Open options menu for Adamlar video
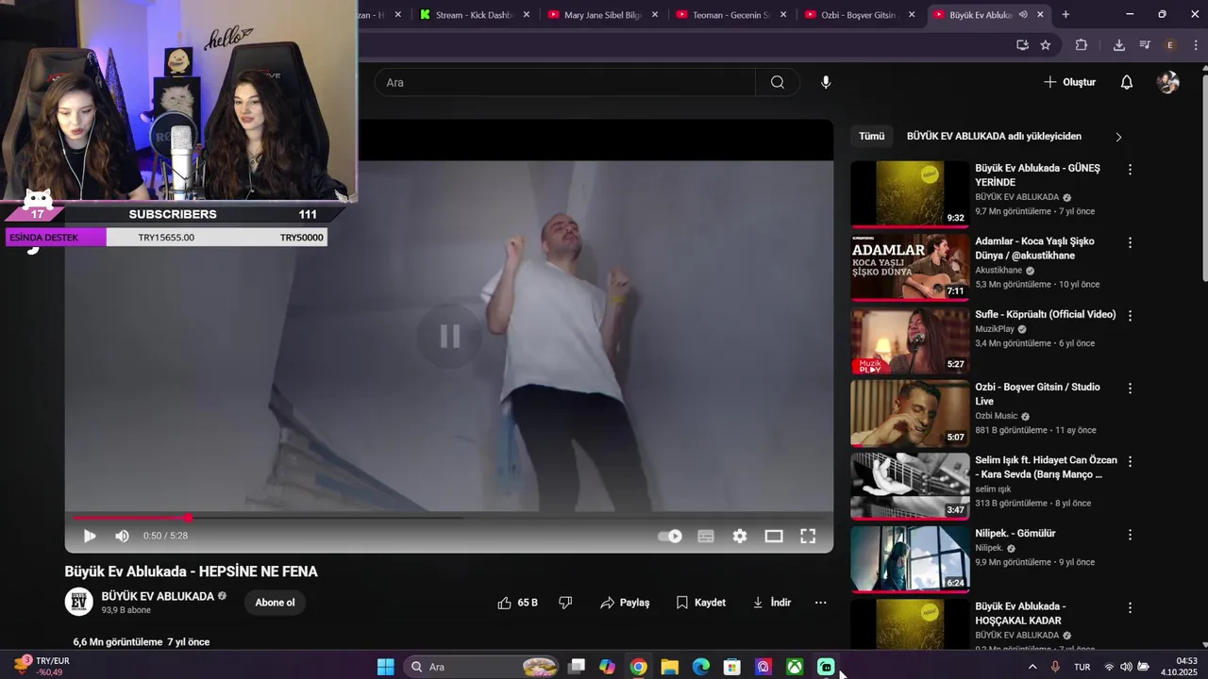This screenshot has height=679, width=1208. click(1130, 242)
